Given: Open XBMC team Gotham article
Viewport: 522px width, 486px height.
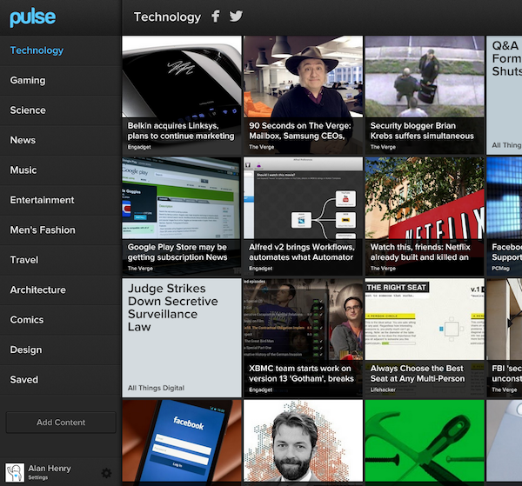Looking at the screenshot, I should (304, 338).
